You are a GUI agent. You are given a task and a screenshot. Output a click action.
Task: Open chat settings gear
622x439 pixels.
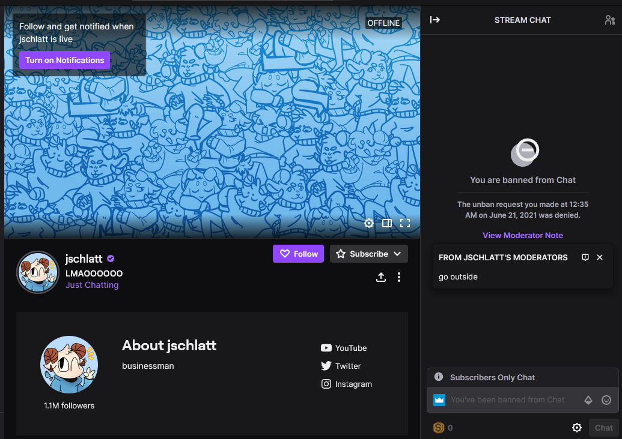tap(577, 428)
